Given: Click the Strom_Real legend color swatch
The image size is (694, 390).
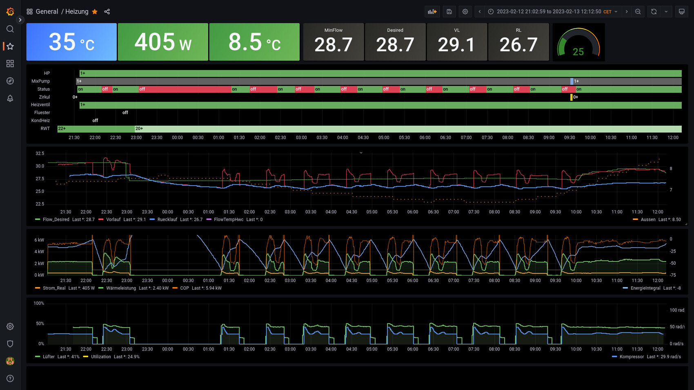Looking at the screenshot, I should pyautogui.click(x=38, y=288).
